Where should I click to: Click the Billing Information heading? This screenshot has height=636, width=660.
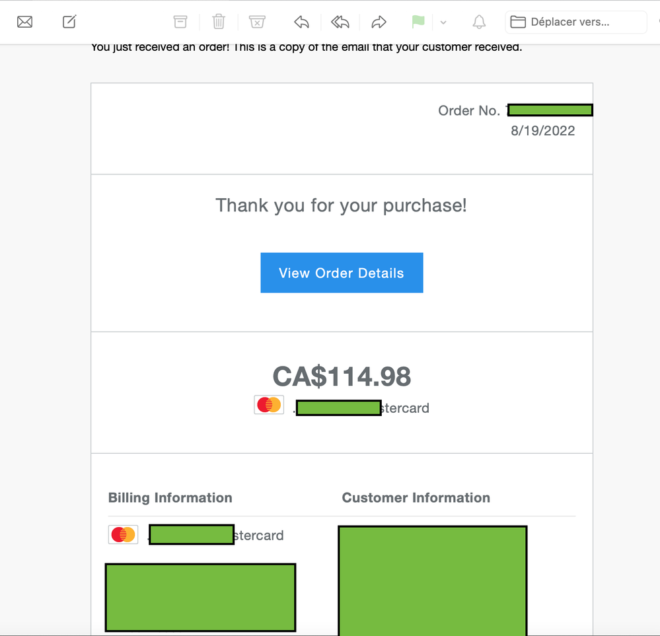pos(170,498)
